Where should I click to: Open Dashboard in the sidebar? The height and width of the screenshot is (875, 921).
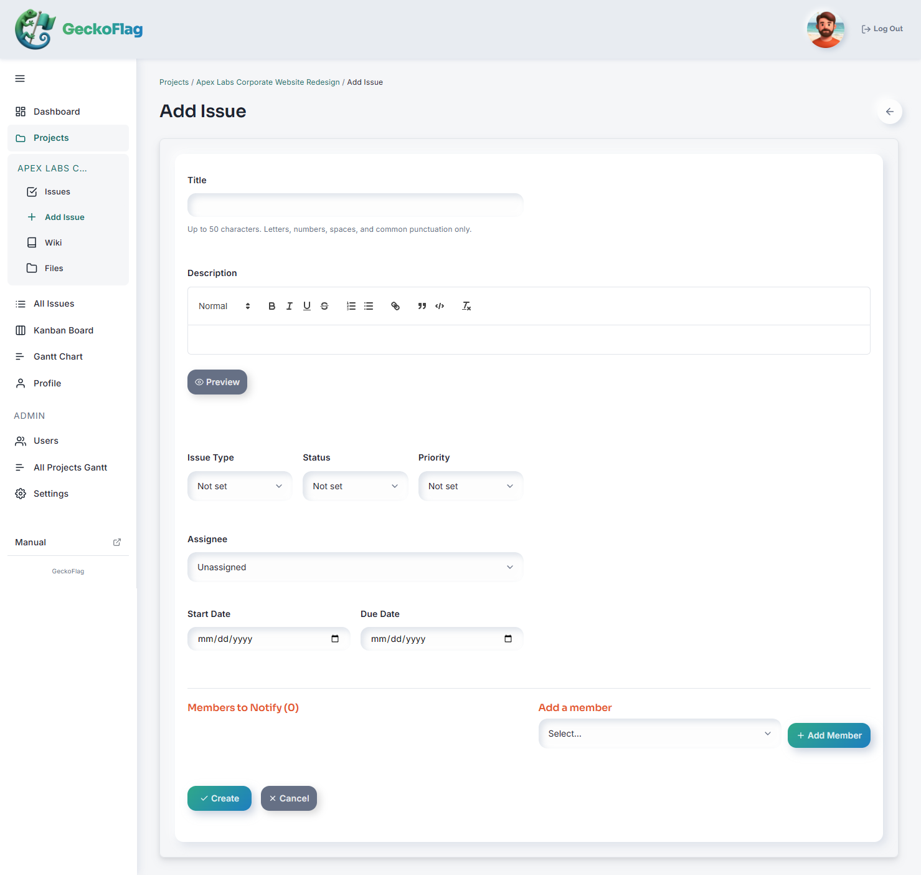coord(68,112)
